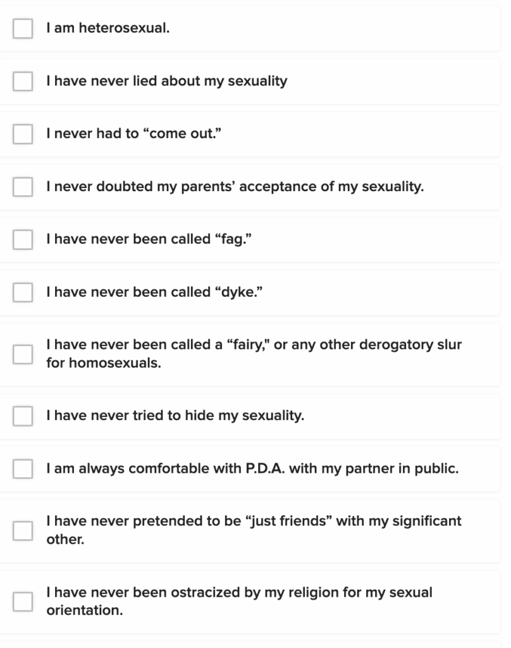Tick the never doubted parents' acceptance checkbox
This screenshot has height=648, width=511.
(23, 187)
